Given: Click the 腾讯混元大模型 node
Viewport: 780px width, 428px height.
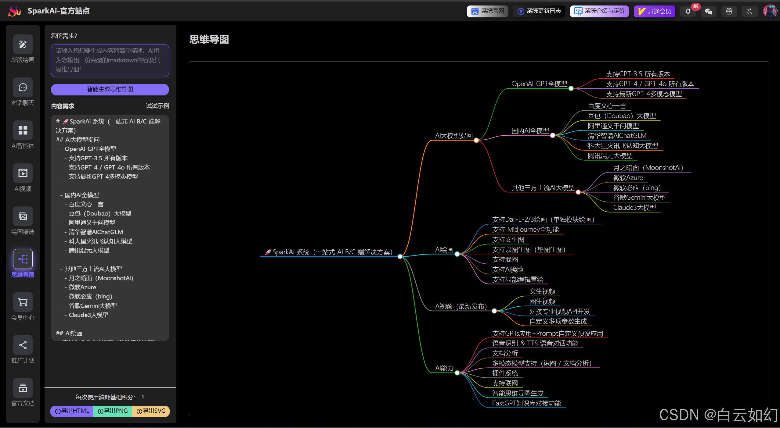Looking at the screenshot, I should click(x=610, y=156).
